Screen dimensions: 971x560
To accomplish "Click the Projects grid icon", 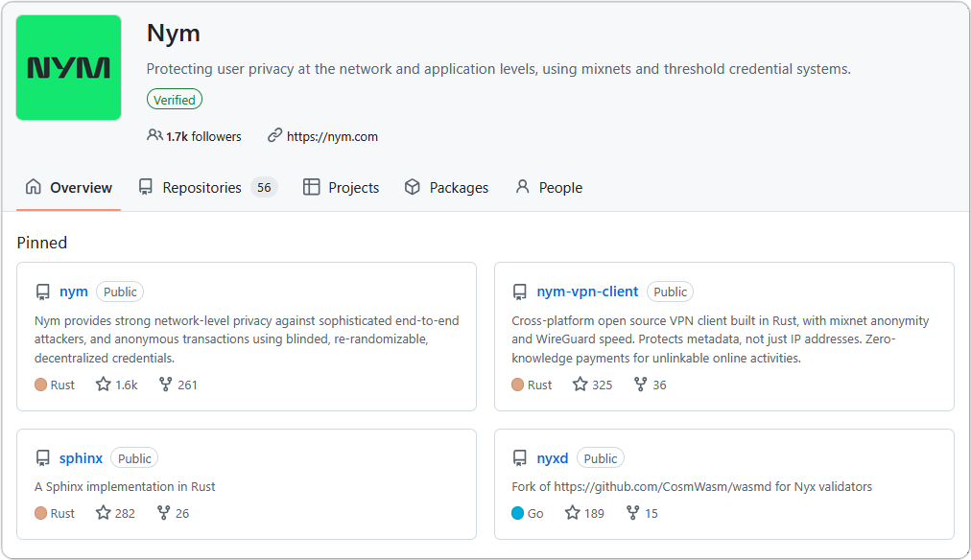I will tap(311, 187).
